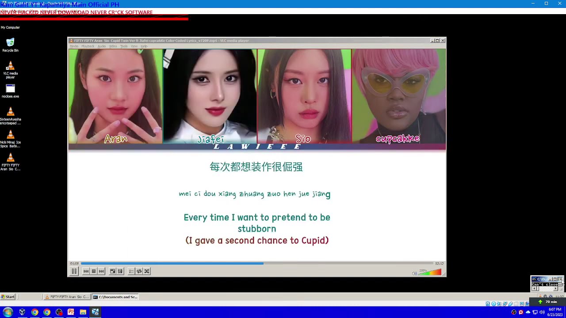This screenshot has width=566, height=318.
Task: Click My Computer label on desktop
Action: coord(10,27)
